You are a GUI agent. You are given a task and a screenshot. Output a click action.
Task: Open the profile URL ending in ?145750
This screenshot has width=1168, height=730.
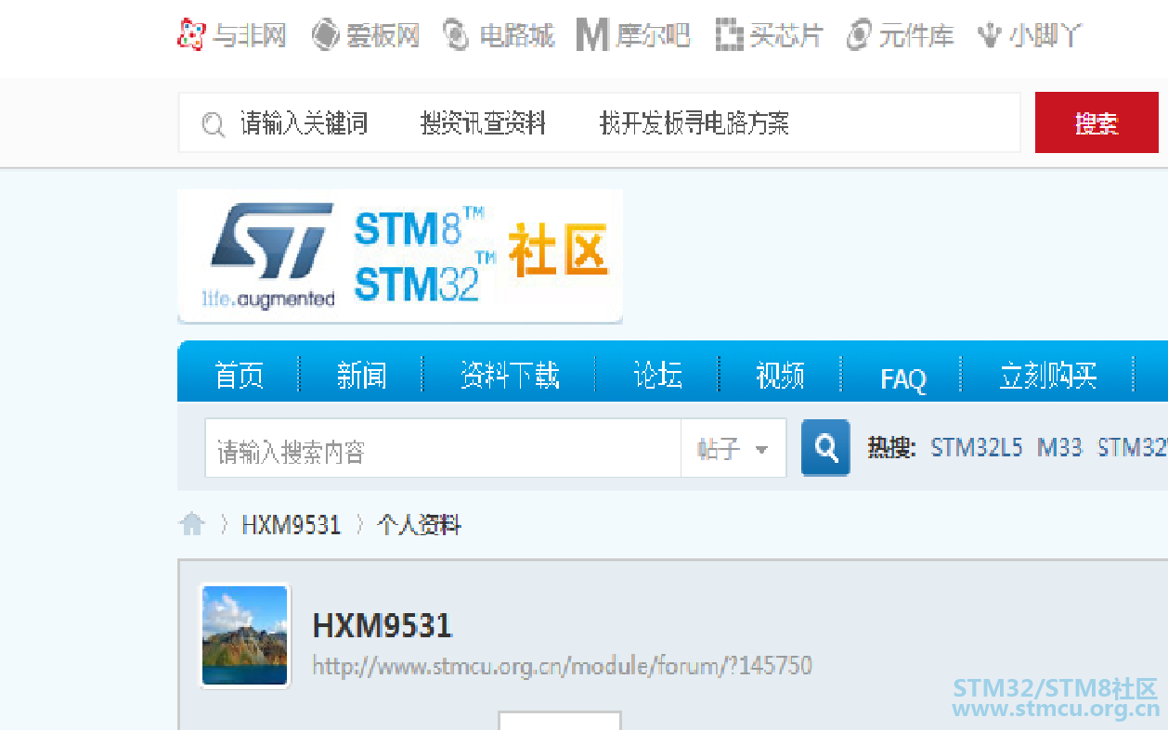point(562,665)
